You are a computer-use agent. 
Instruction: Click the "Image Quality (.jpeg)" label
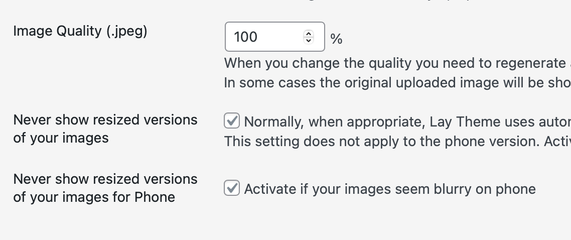point(80,31)
